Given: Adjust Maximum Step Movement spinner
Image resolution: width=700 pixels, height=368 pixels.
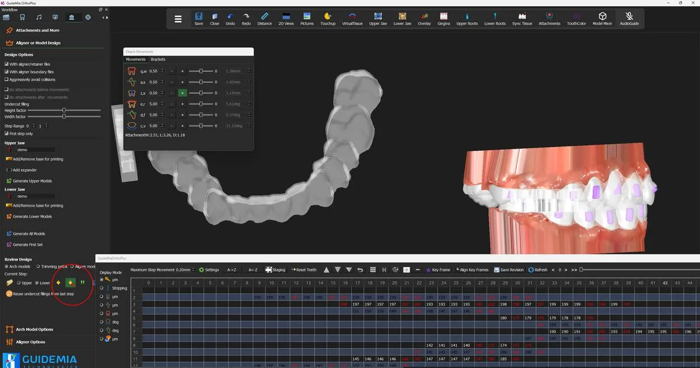Looking at the screenshot, I should point(194,270).
